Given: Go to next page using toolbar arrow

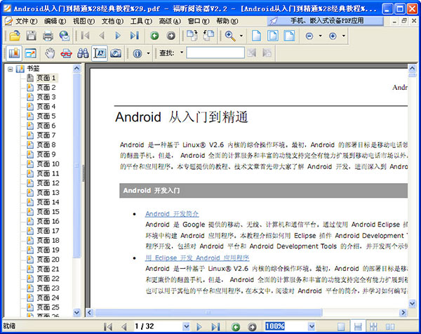Looking at the screenshot, I should click(x=119, y=35).
